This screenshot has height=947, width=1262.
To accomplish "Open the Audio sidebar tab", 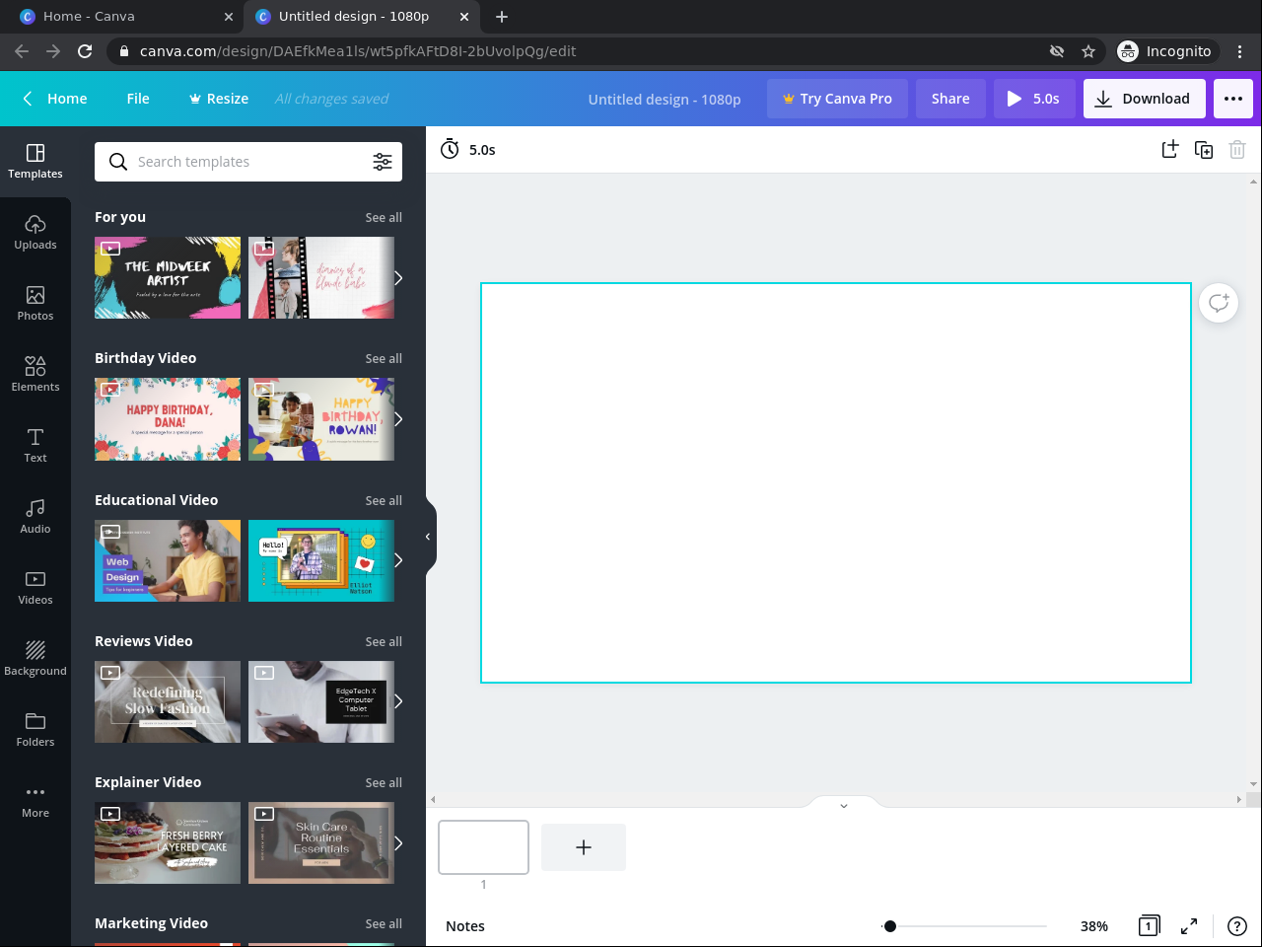I will (35, 517).
